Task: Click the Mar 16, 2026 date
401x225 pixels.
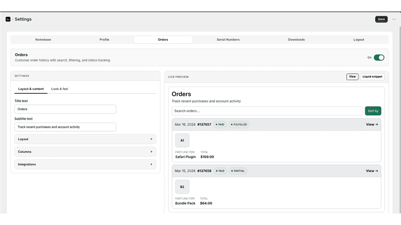Action: tap(185, 125)
